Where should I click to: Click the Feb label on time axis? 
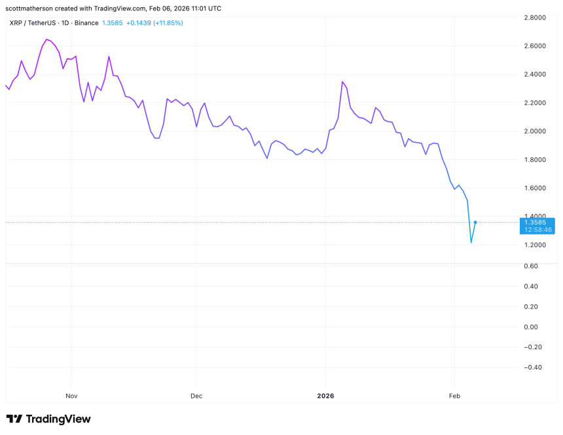(454, 396)
